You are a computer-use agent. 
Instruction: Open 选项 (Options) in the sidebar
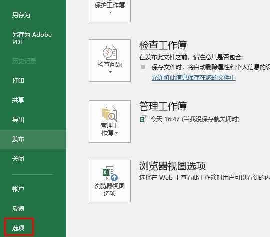click(x=18, y=228)
